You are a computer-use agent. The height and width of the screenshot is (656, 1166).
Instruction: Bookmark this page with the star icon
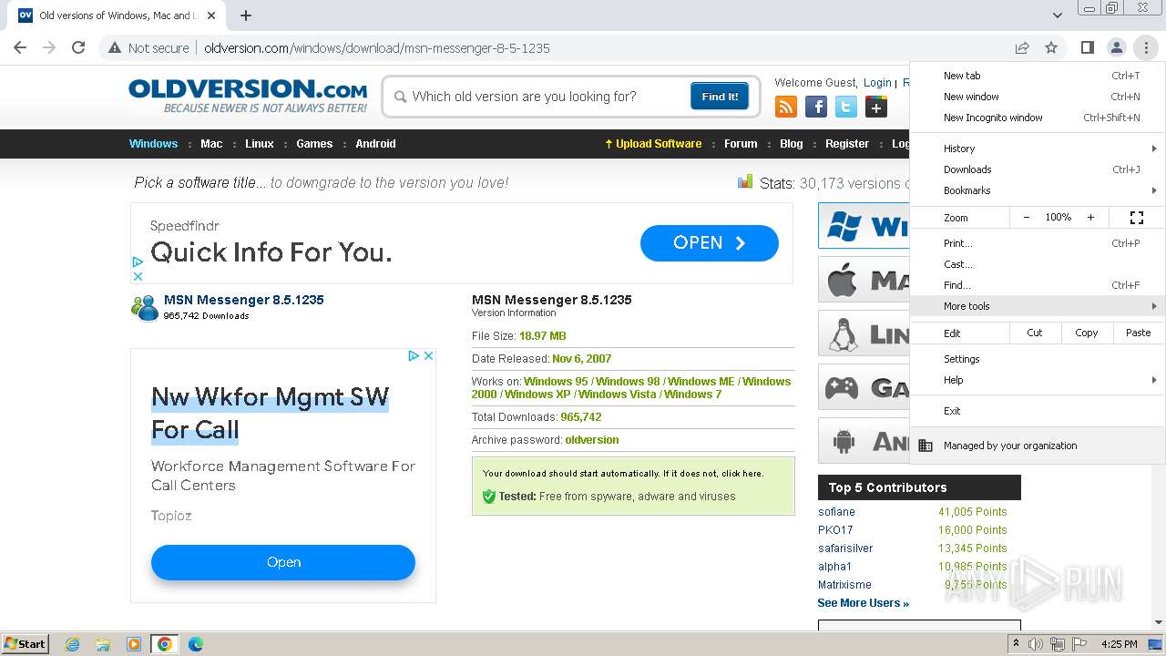1051,48
